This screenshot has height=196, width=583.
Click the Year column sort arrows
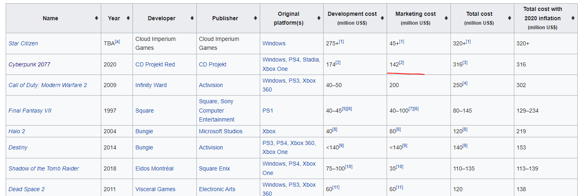click(128, 18)
